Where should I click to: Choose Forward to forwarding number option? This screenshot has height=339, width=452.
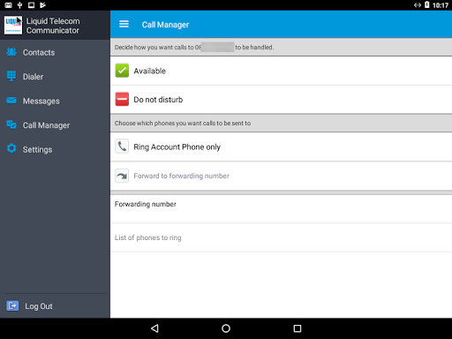tap(281, 176)
